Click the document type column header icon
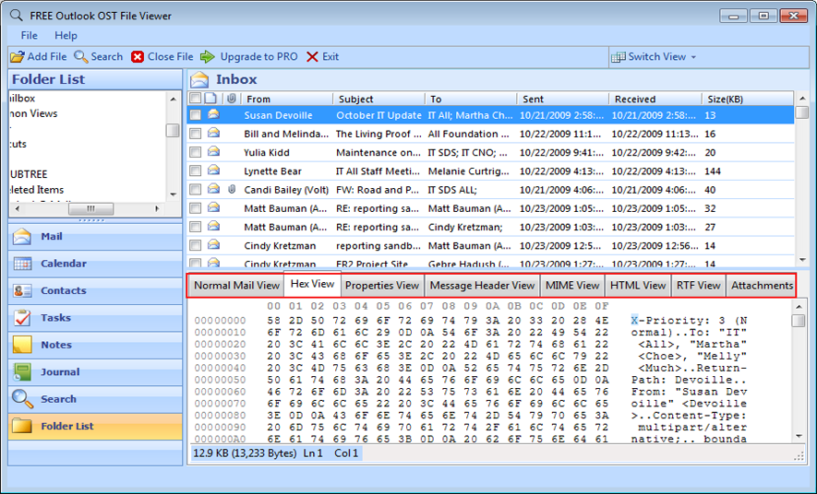Image resolution: width=817 pixels, height=494 pixels. click(210, 99)
